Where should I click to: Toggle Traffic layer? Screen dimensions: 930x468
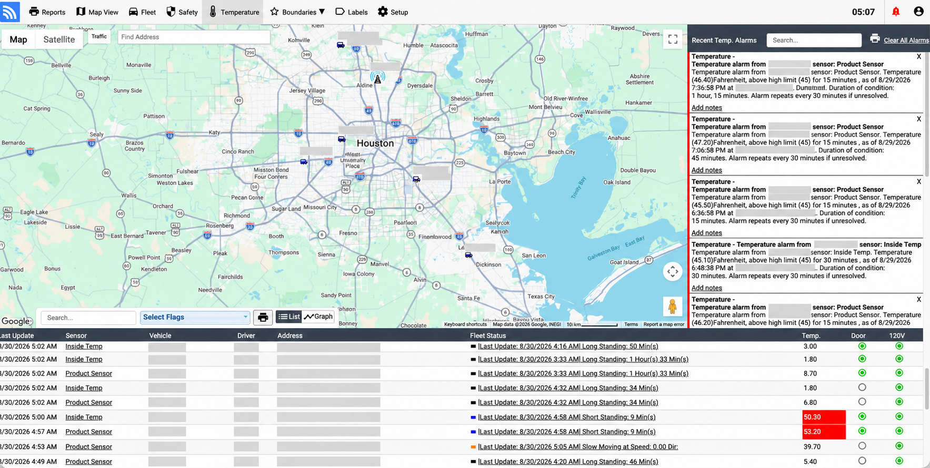(99, 36)
